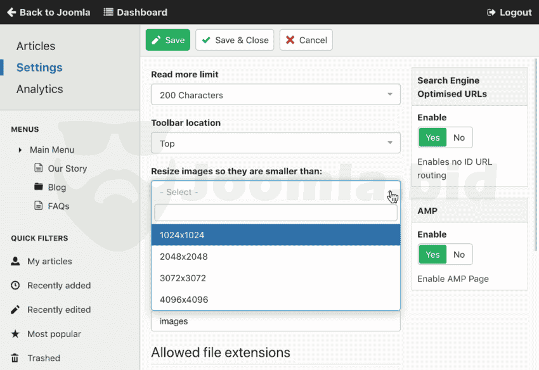Open the Dashboard list icon
The image size is (539, 370).
click(x=108, y=12)
